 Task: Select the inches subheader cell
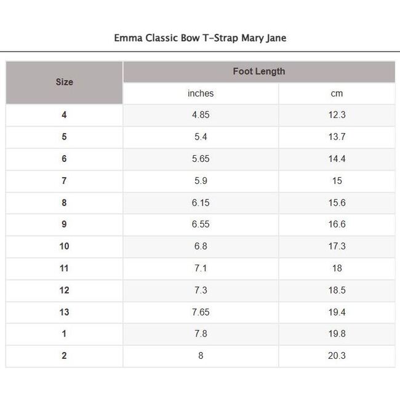[201, 94]
